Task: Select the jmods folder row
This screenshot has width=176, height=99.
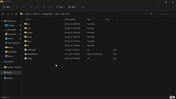Action: click(x=70, y=37)
